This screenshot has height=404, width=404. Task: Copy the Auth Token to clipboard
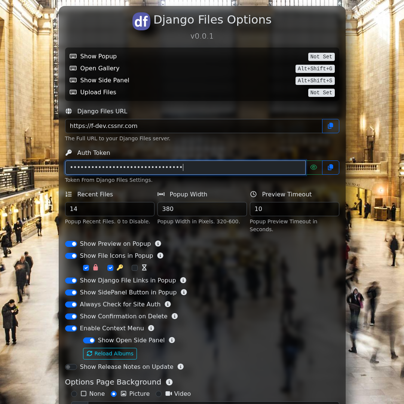tap(330, 168)
